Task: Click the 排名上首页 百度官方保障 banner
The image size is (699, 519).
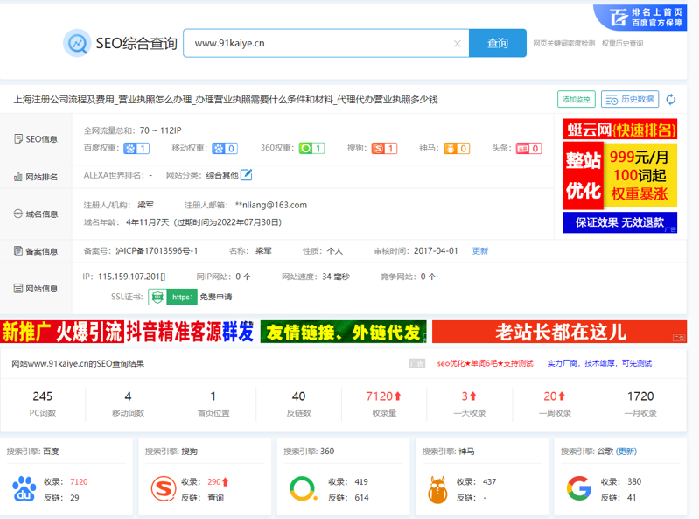Action: (640, 18)
